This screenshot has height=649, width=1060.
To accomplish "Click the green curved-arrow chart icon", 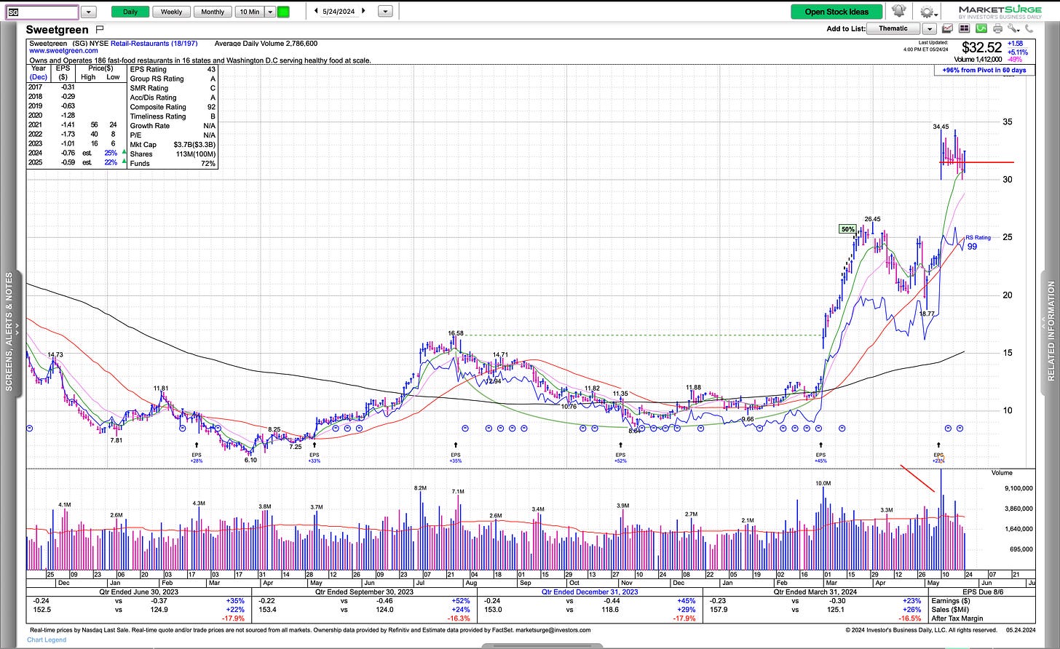I will point(981,28).
